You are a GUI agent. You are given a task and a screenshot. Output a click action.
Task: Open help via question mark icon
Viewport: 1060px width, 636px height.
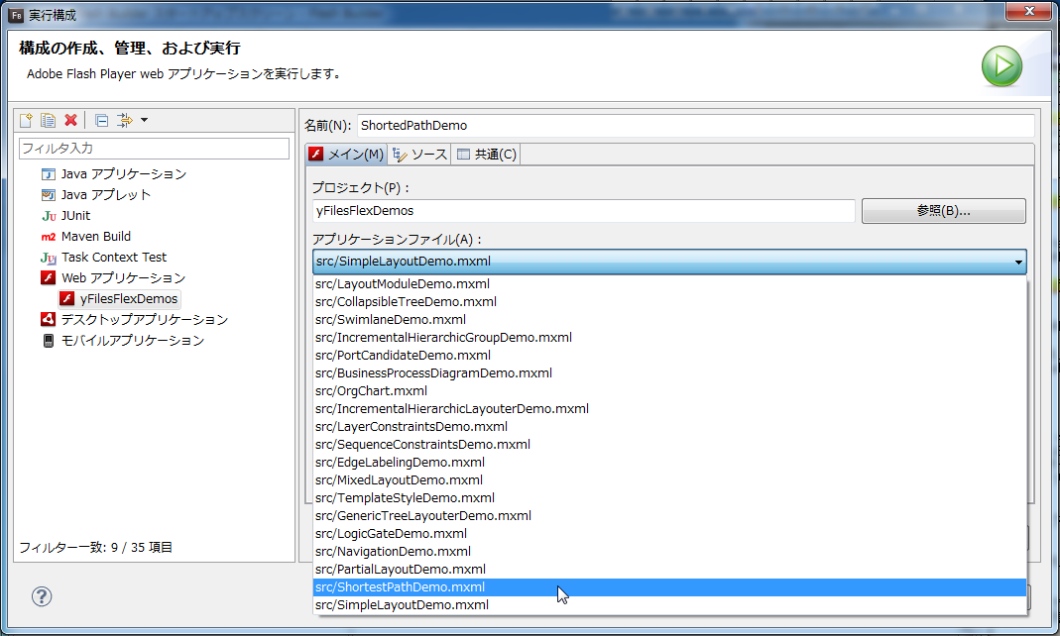click(x=42, y=596)
